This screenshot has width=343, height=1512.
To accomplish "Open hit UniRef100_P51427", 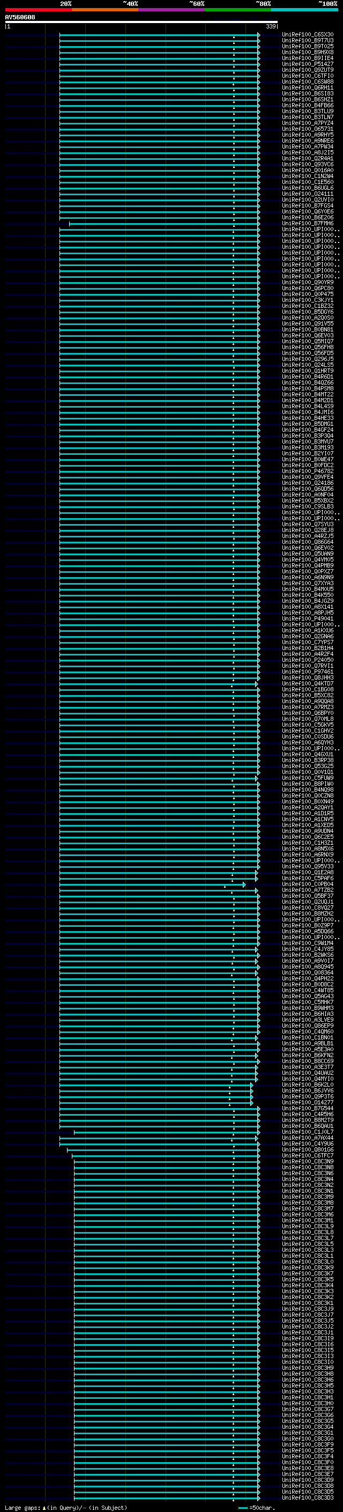I will pos(308,64).
